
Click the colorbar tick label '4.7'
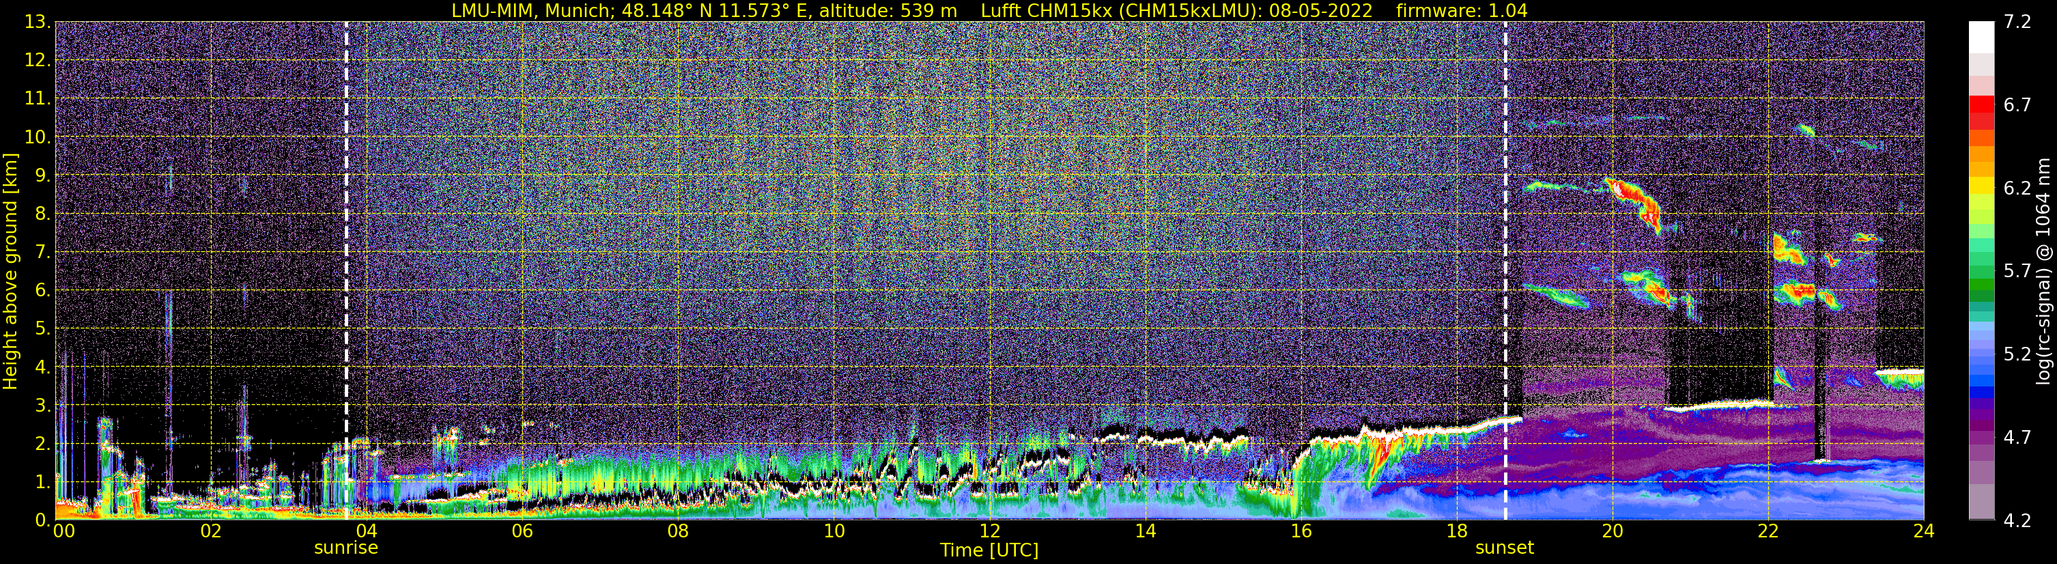(2017, 438)
